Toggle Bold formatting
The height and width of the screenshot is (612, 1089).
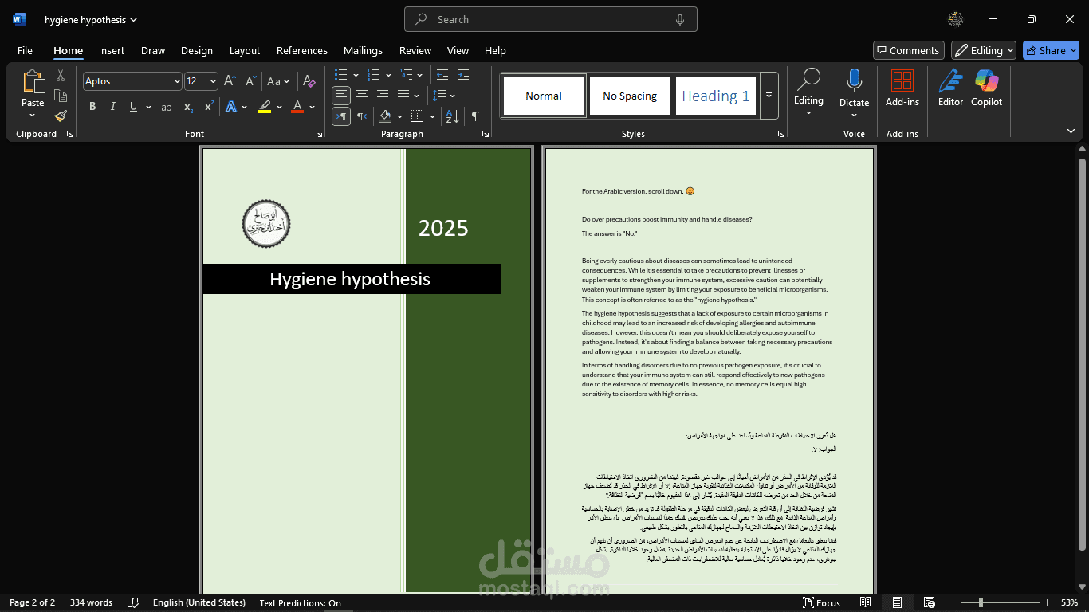pyautogui.click(x=92, y=107)
